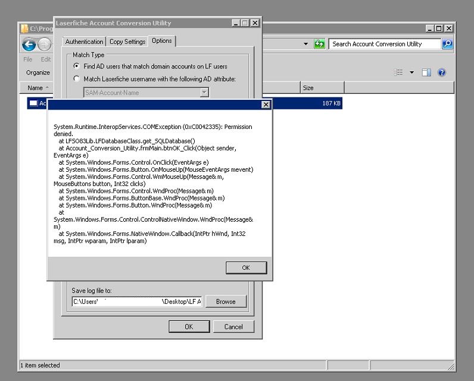Close the Laserfiche Account Conversion Utility window

click(255, 23)
